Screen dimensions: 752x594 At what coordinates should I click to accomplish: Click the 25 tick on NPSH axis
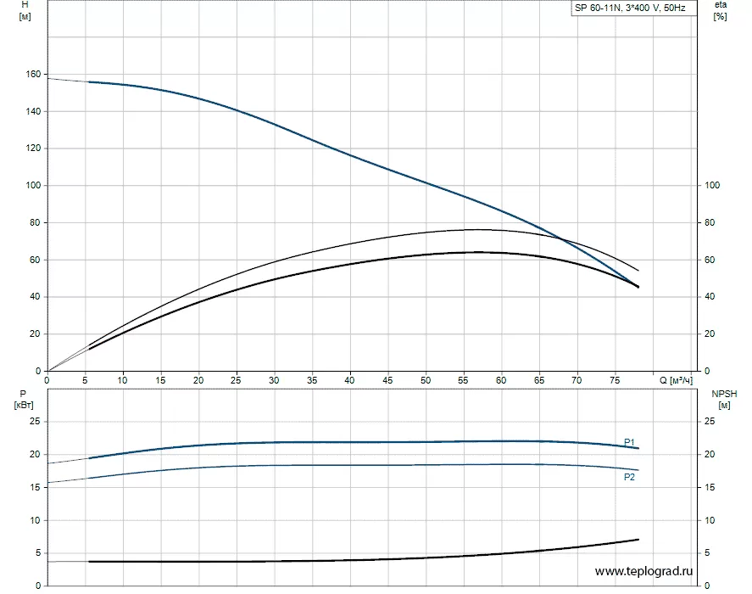710,421
